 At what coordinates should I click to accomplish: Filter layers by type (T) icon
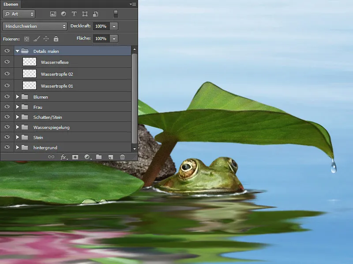(74, 14)
